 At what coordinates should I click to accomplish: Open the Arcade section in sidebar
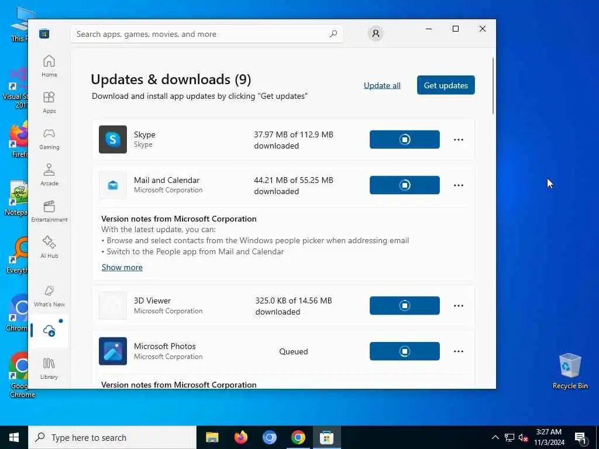[49, 175]
